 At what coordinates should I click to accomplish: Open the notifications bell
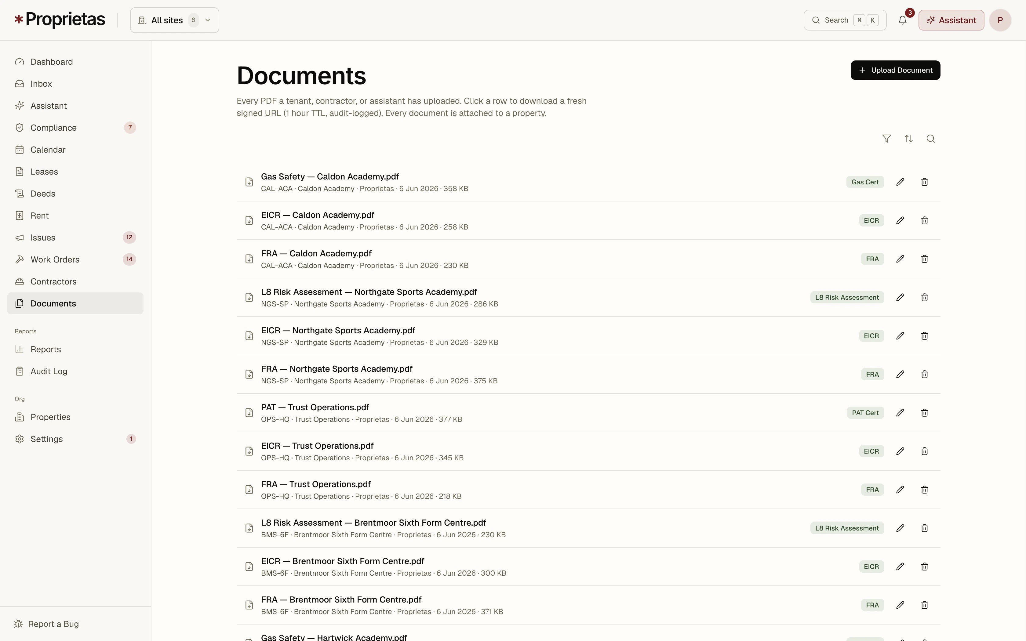click(x=903, y=20)
